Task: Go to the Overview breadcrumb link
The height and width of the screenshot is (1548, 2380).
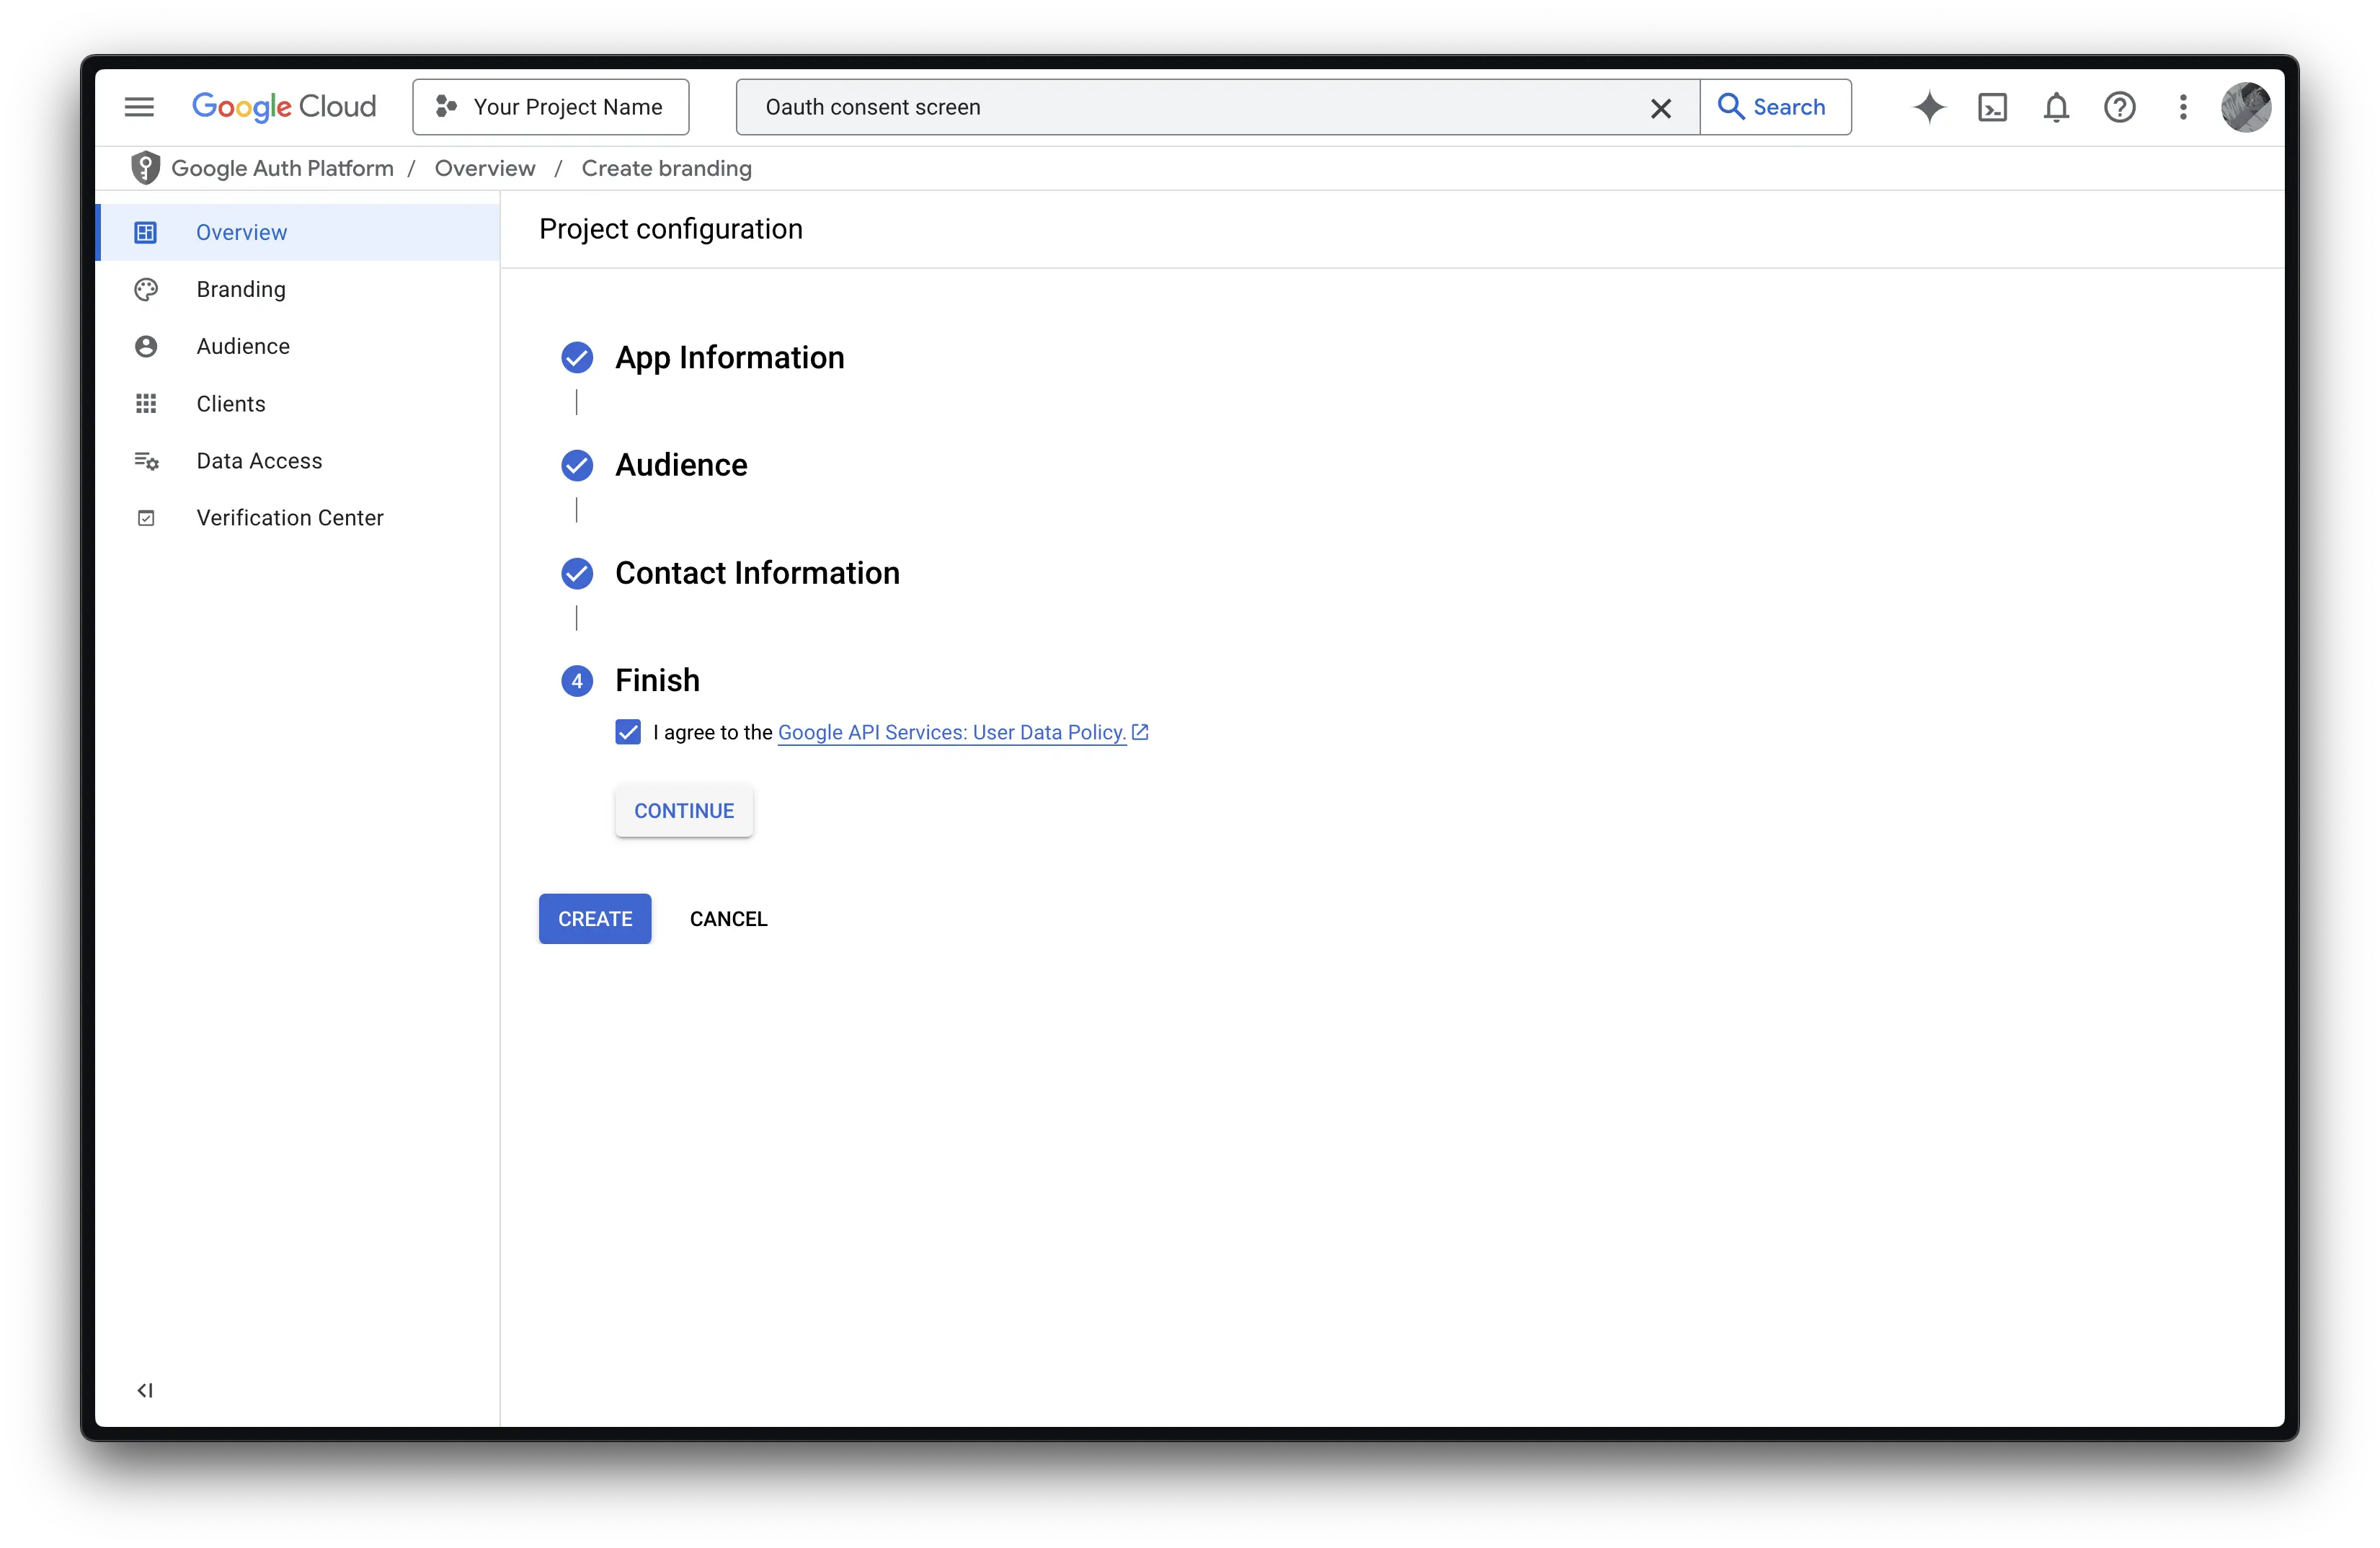Action: click(x=485, y=168)
